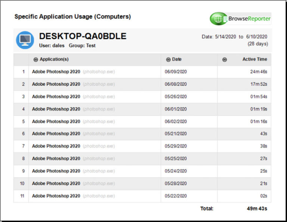The width and height of the screenshot is (287, 222).
Task: Select Adobe Photoshop 2020 in row 11
Action: click(x=56, y=196)
